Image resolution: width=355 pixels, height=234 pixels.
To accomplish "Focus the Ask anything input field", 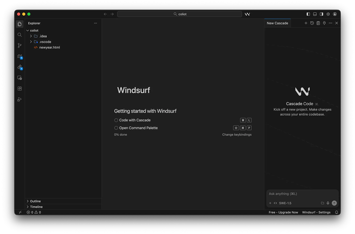I will pyautogui.click(x=302, y=194).
